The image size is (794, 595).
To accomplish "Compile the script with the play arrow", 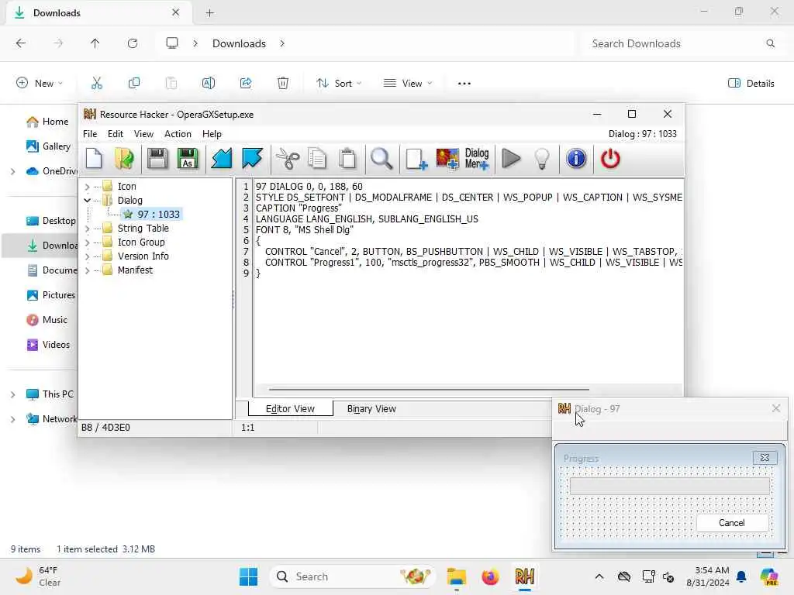I will pos(511,159).
